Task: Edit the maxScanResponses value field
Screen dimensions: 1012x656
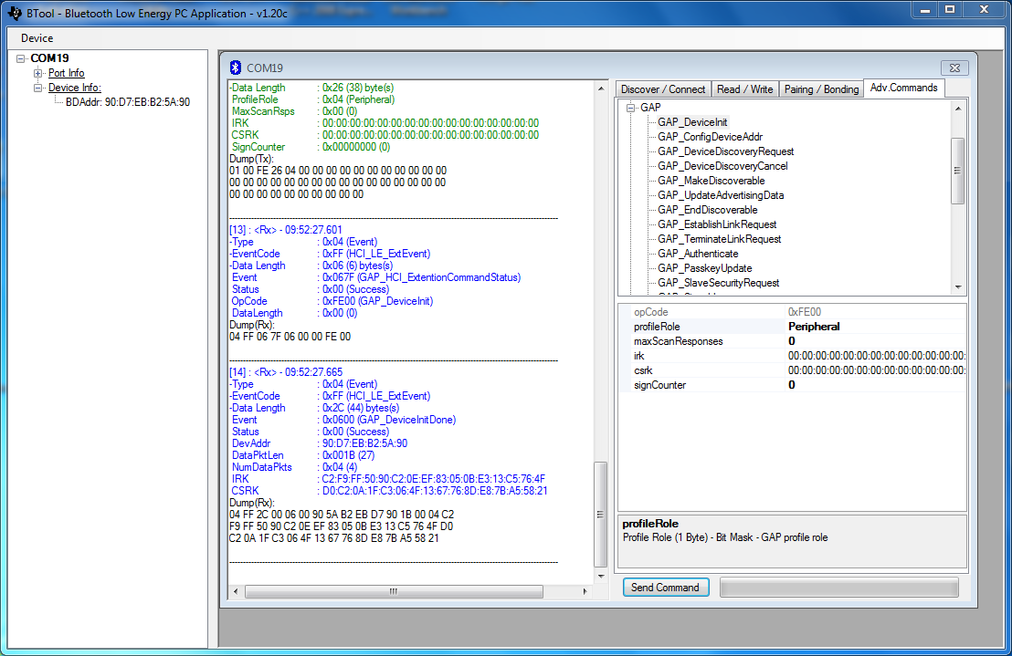Action: pos(875,341)
